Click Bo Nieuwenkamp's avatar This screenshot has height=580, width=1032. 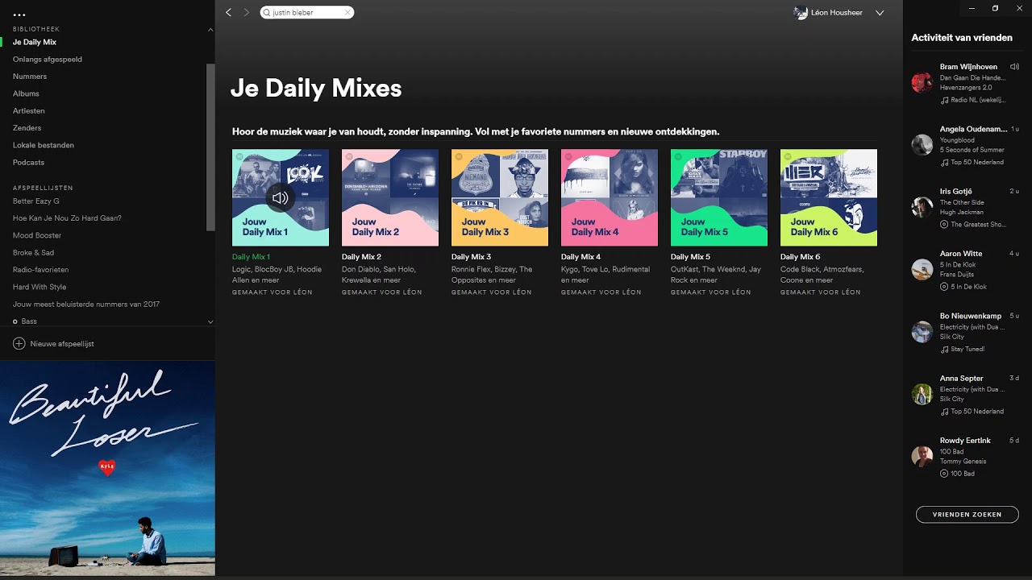point(922,332)
